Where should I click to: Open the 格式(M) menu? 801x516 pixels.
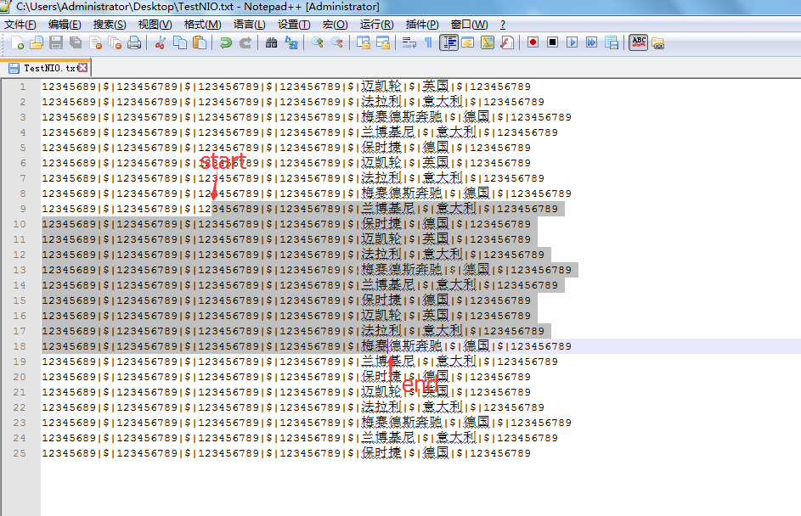click(x=203, y=25)
